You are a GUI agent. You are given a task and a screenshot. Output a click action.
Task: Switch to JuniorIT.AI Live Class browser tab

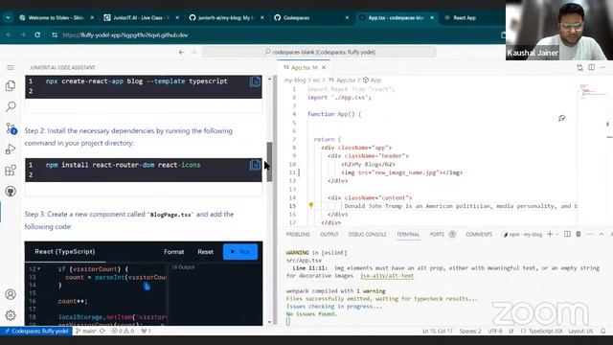click(x=141, y=17)
